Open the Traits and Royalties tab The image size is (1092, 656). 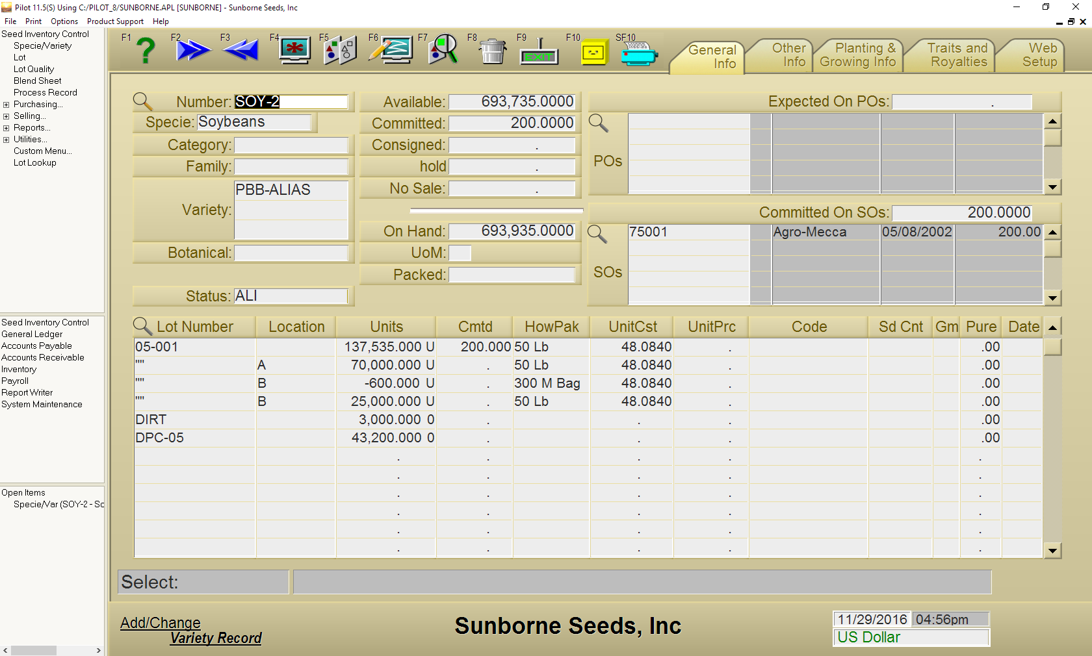pos(957,55)
